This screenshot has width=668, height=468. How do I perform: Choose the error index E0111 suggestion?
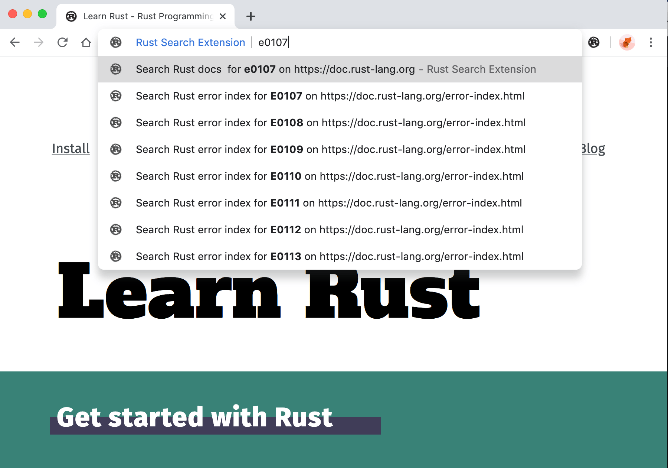click(x=340, y=203)
